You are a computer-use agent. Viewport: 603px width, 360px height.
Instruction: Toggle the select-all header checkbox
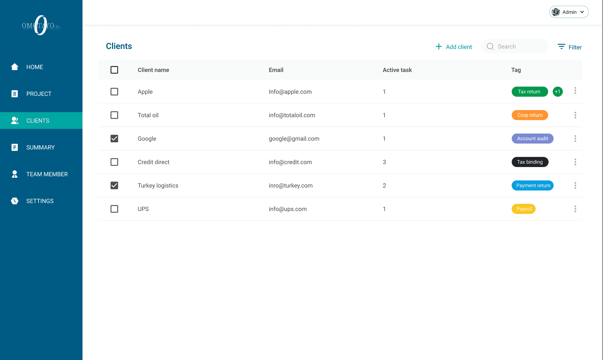pyautogui.click(x=114, y=70)
